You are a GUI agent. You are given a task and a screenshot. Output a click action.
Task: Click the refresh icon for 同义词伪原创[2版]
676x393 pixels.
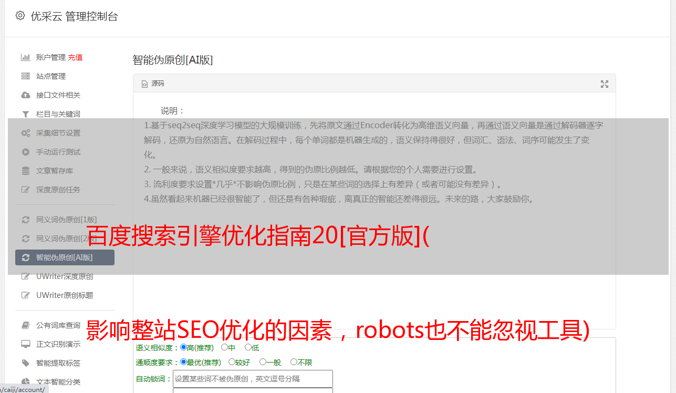(x=25, y=239)
